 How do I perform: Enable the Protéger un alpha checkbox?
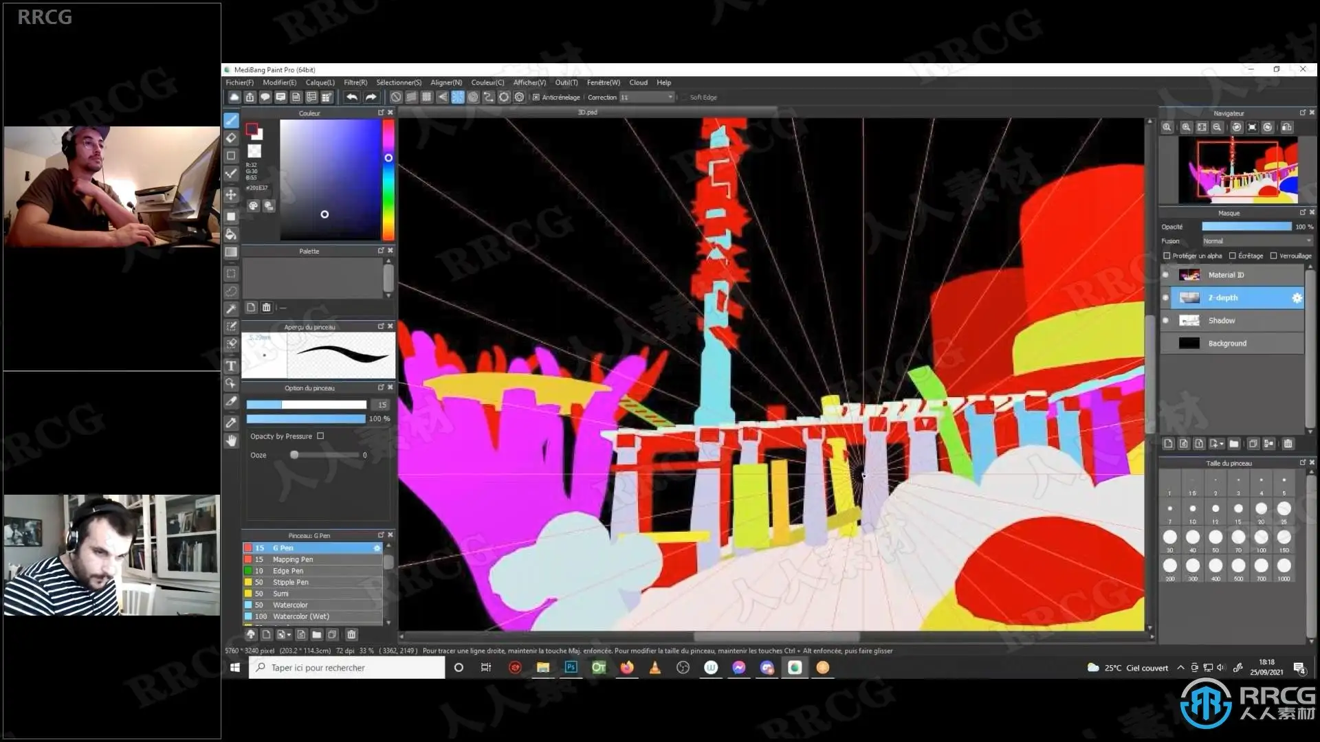coord(1167,256)
